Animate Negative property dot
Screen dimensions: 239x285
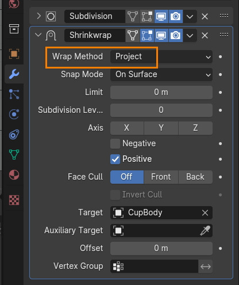click(220, 144)
